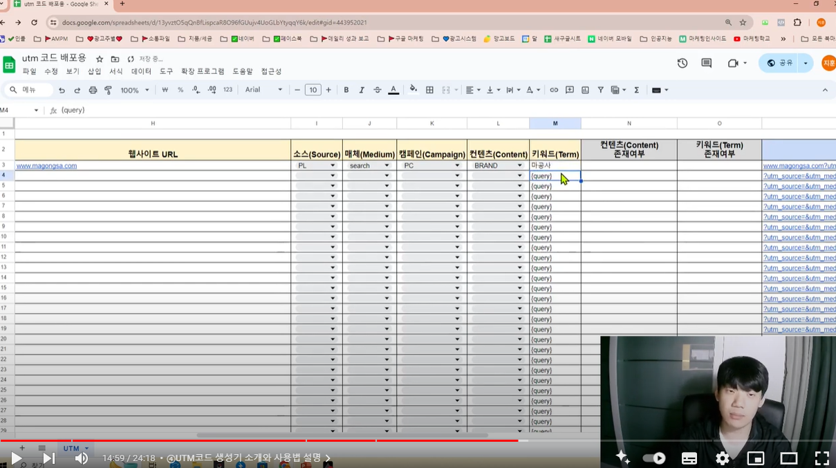Screen dimensions: 836x468
Task: Open the 서식 menu
Action: pyautogui.click(x=116, y=71)
